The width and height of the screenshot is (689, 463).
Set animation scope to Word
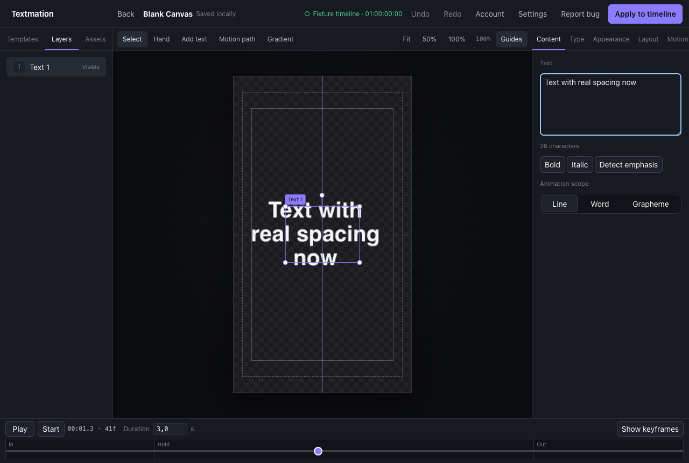pos(600,204)
